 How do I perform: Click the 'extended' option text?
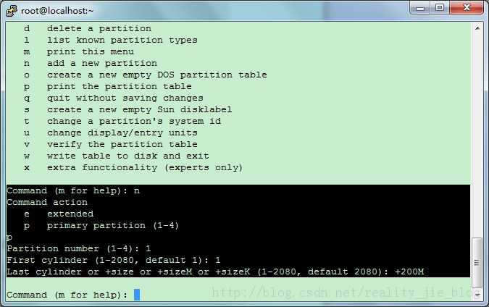pyautogui.click(x=70, y=214)
